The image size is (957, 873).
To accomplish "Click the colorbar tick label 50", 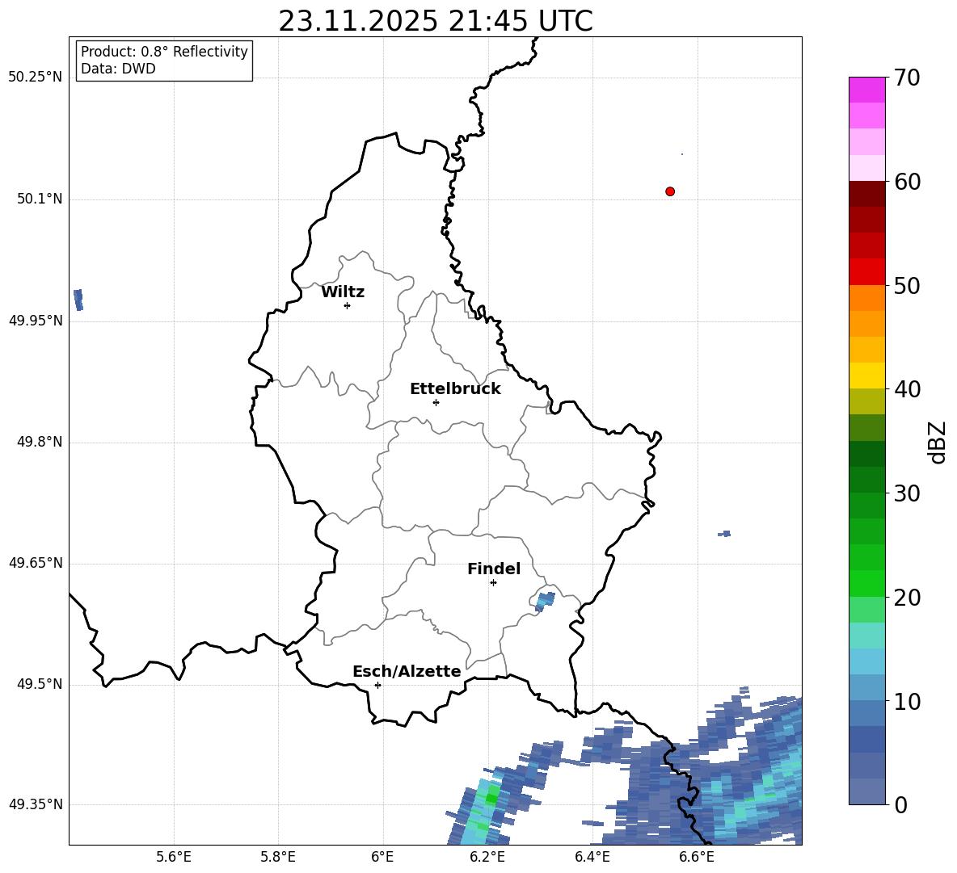I will (x=907, y=285).
